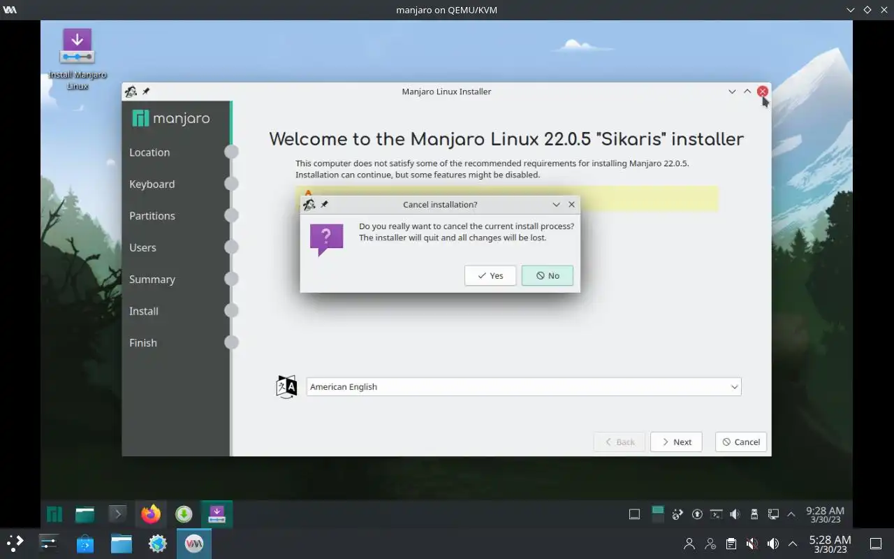Close the Cancel installation dialog with X
This screenshot has width=894, height=559.
(x=572, y=205)
